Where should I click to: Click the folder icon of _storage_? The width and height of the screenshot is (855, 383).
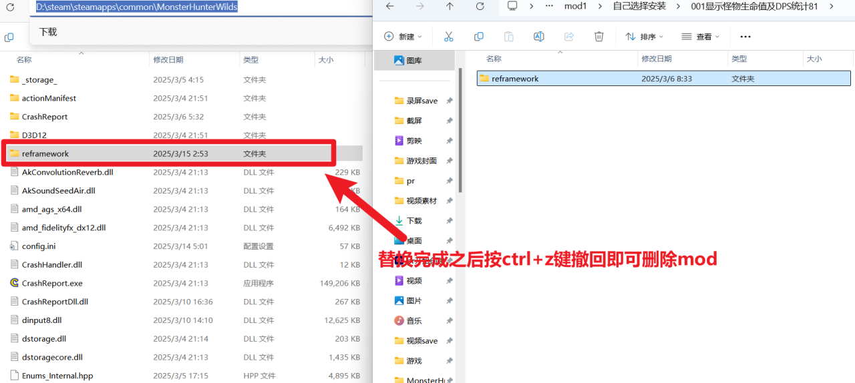point(15,79)
